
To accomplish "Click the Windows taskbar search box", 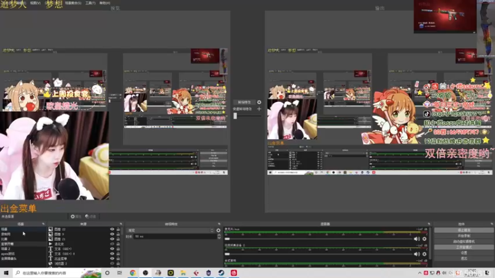I will point(57,272).
